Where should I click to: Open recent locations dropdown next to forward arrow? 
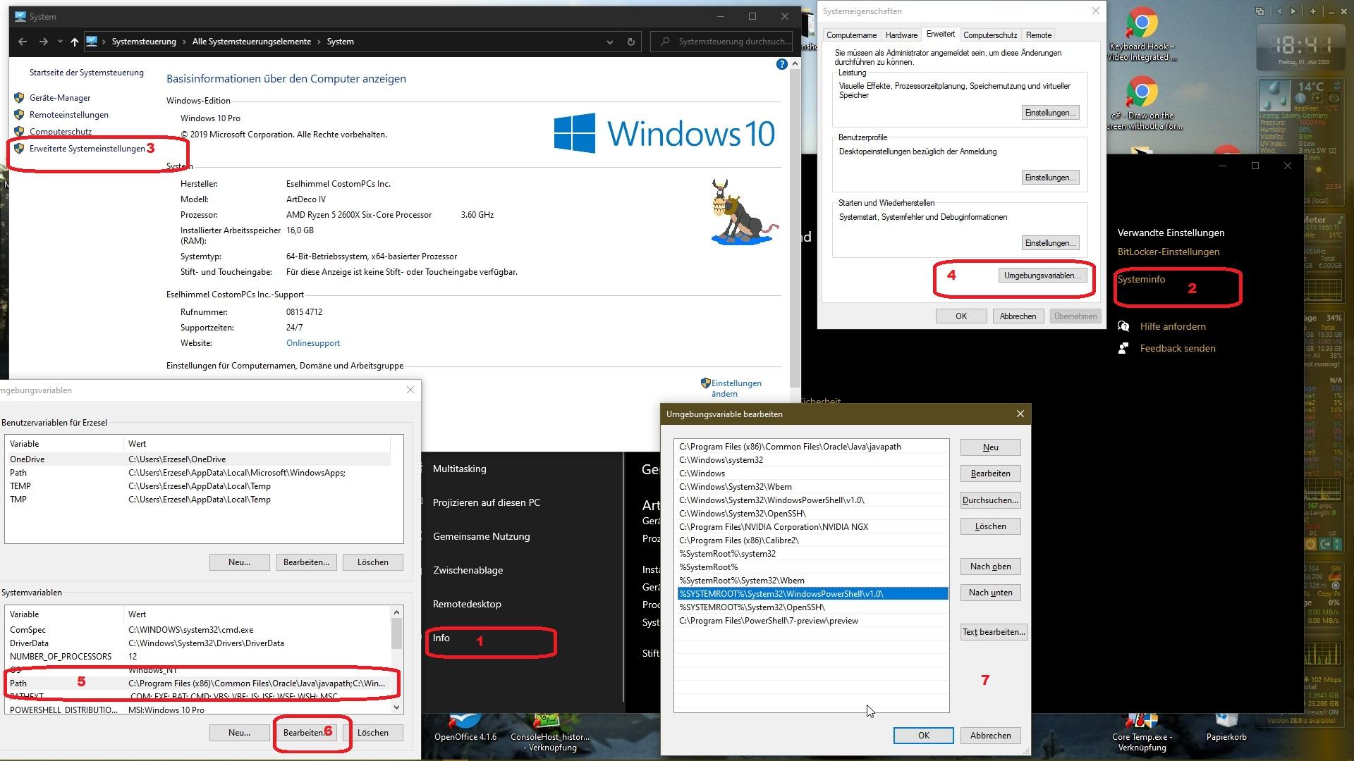coord(60,42)
